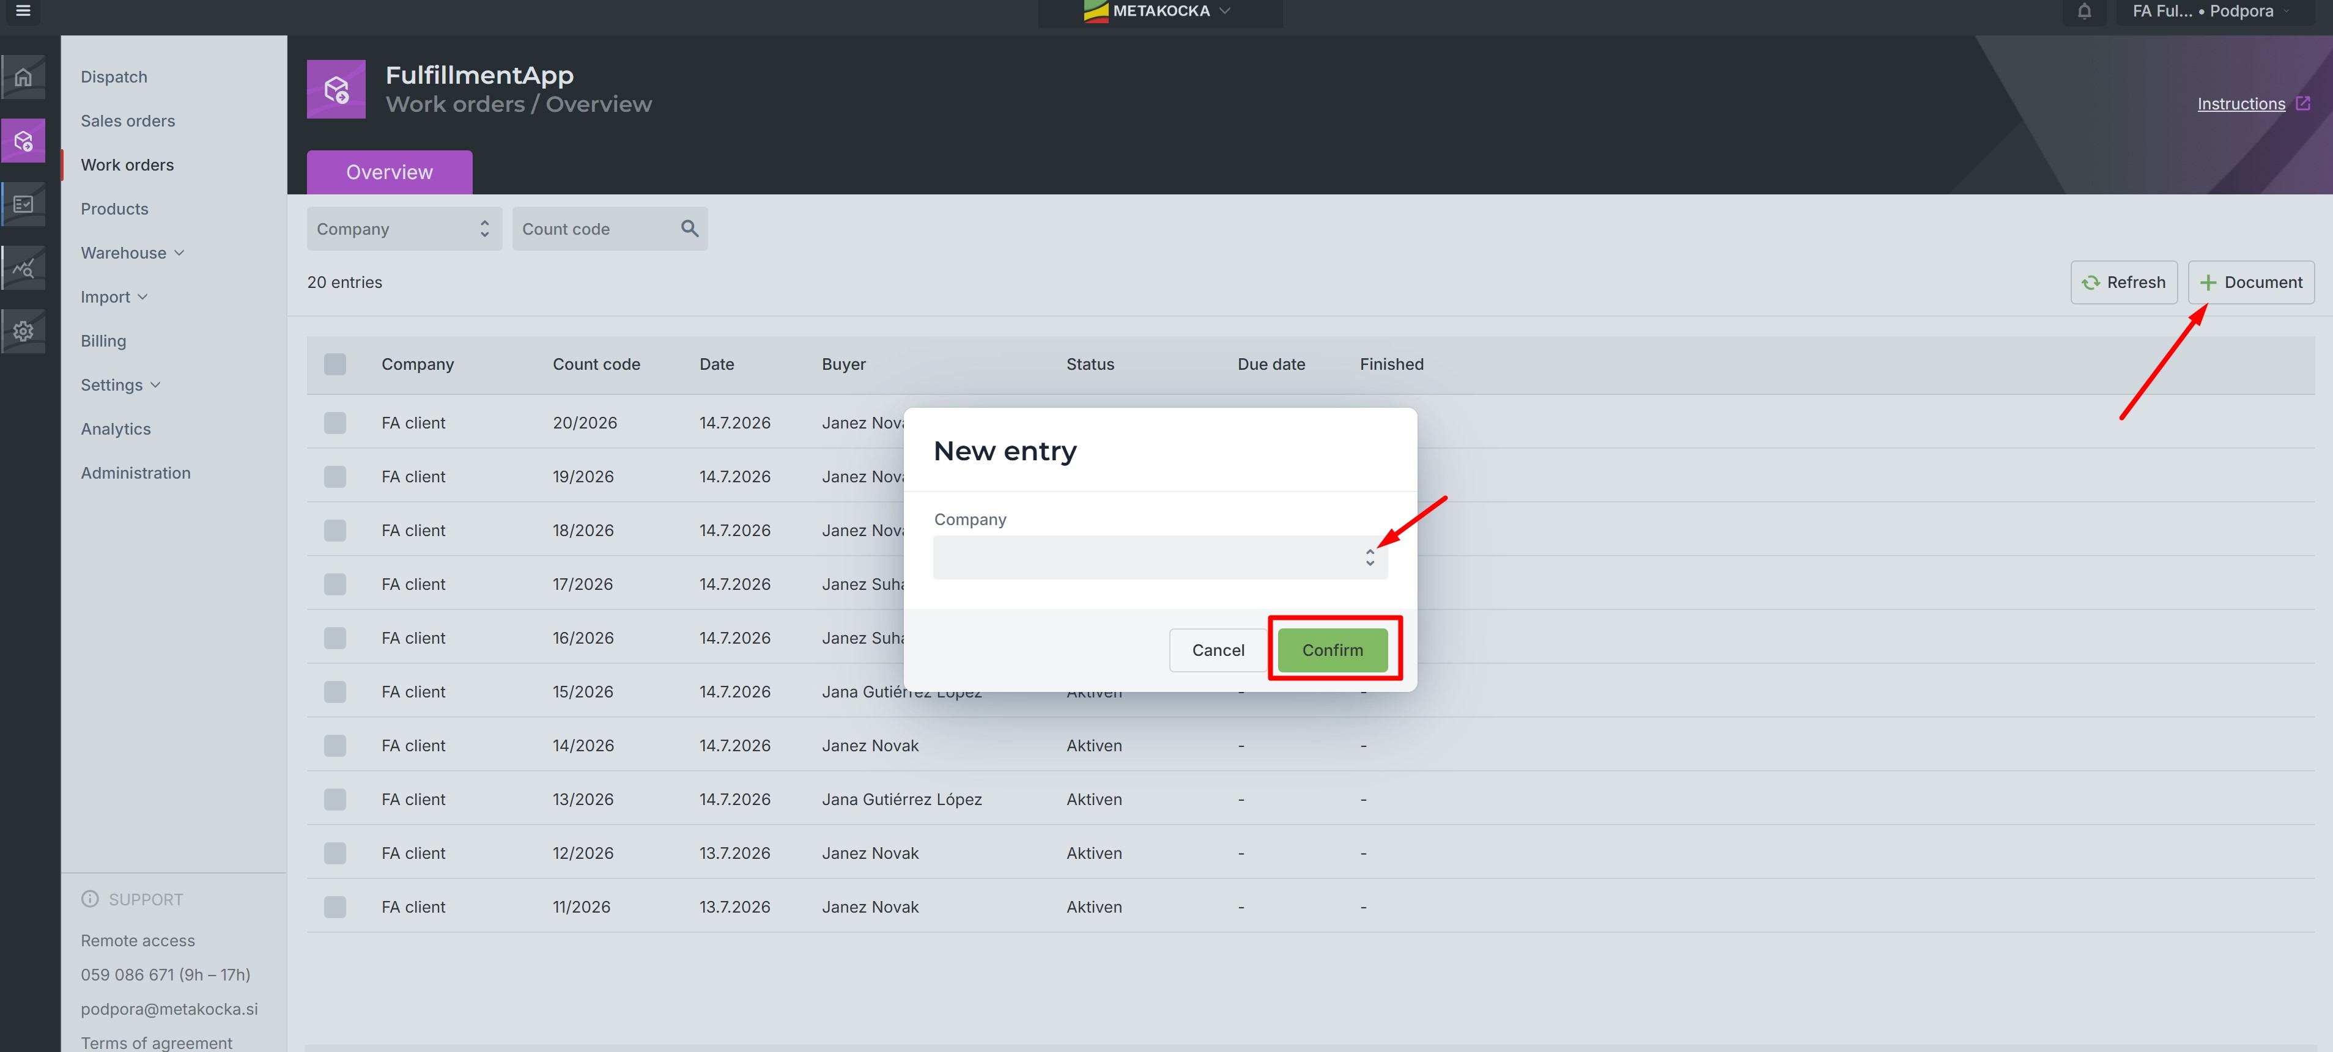
Task: Click the Count code column header
Action: 596,364
